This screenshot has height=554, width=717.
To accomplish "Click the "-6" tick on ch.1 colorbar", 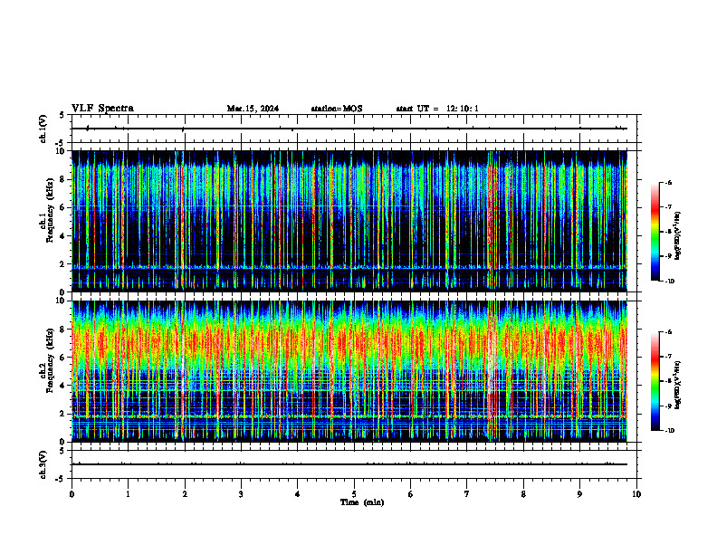I will click(x=668, y=182).
